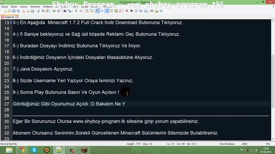Click end of 'Gördüğünüz Gibi Oyunumuz Açıldı' line
275x154 pixels.
(x=125, y=104)
